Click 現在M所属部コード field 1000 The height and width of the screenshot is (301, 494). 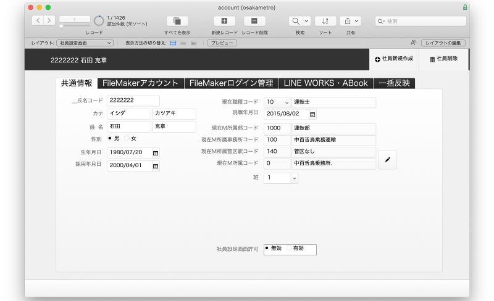coord(277,128)
